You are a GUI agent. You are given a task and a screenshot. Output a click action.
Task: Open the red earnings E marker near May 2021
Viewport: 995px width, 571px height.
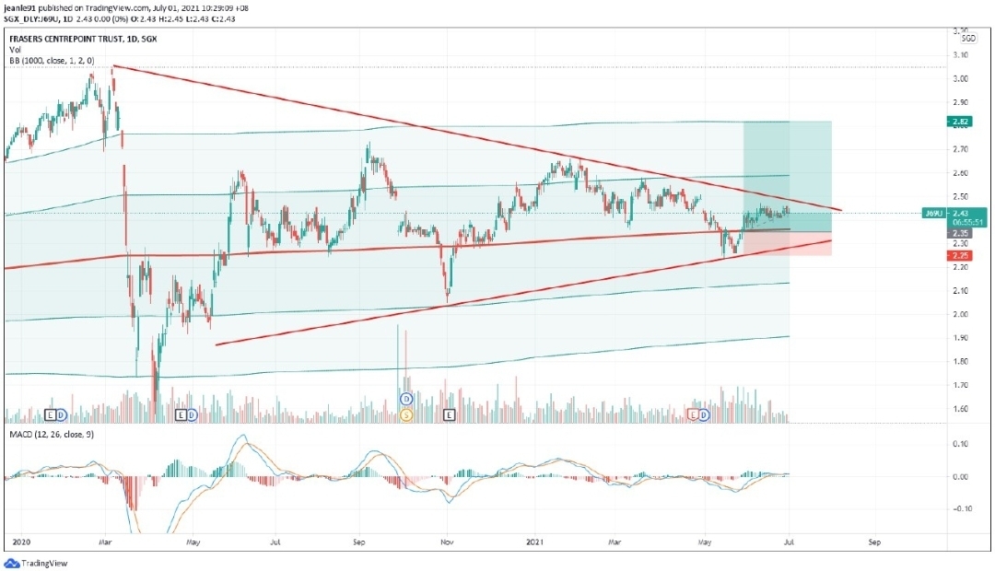[x=694, y=415]
